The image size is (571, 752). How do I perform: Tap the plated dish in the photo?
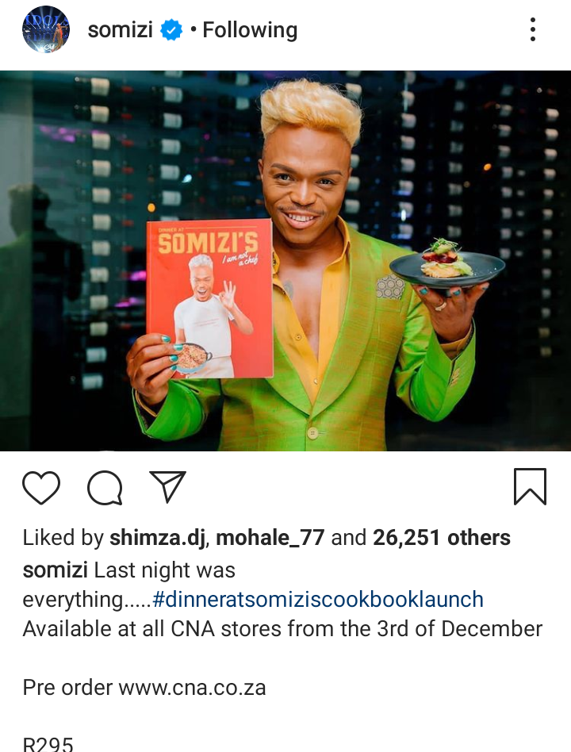click(x=446, y=264)
